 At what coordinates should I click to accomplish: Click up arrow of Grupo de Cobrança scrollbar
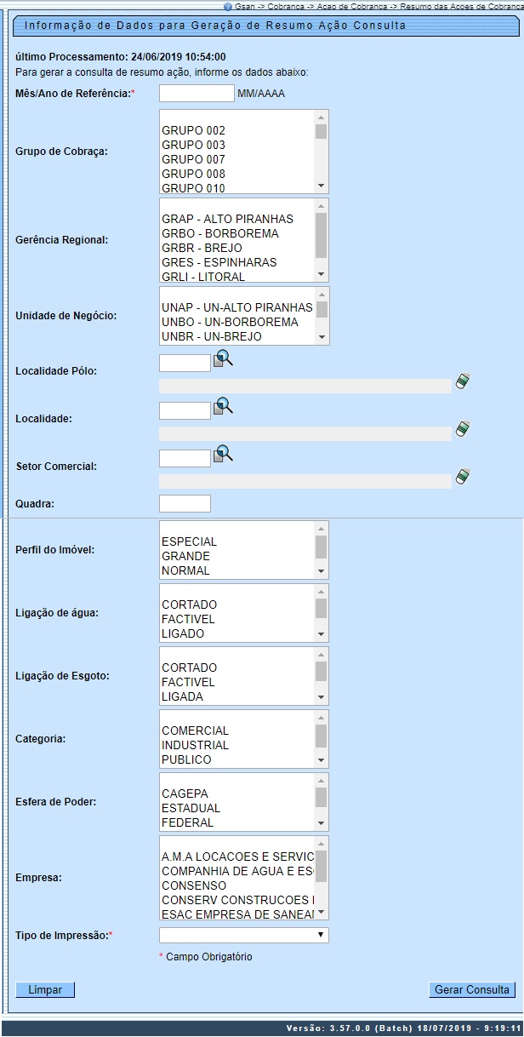[x=321, y=117]
